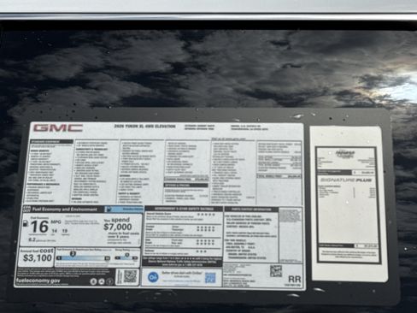Click the rollover three-star rating
The width and height of the screenshot is (417, 313).
(202, 251)
